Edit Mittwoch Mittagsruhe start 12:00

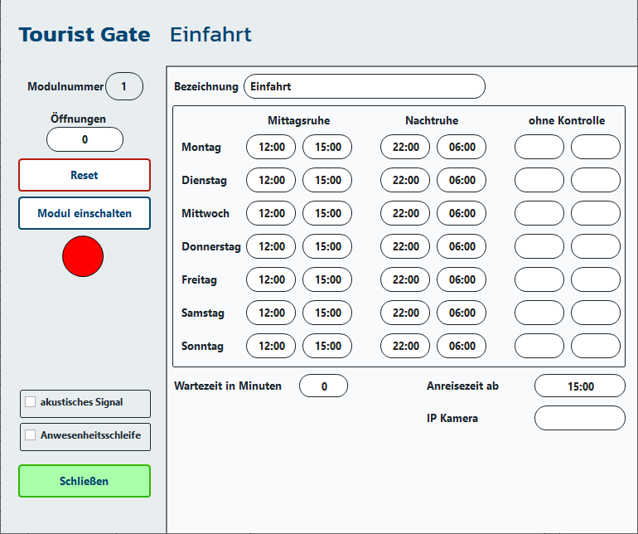coord(271,213)
